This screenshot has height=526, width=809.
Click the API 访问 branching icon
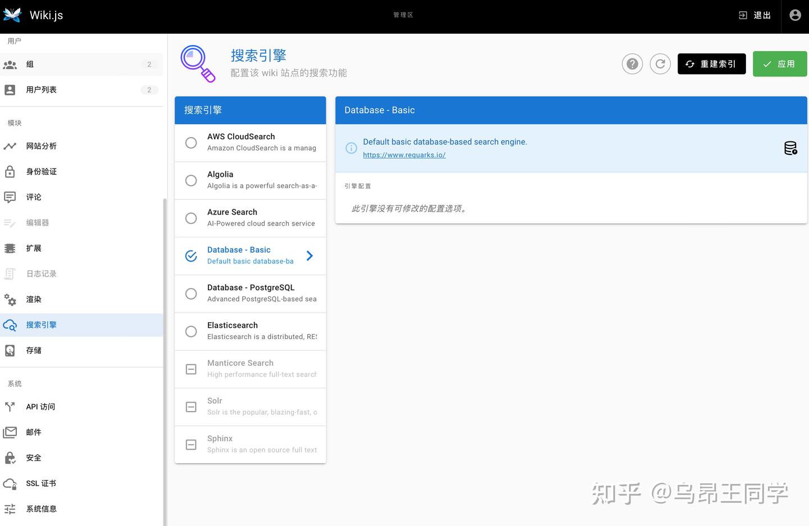(10, 406)
